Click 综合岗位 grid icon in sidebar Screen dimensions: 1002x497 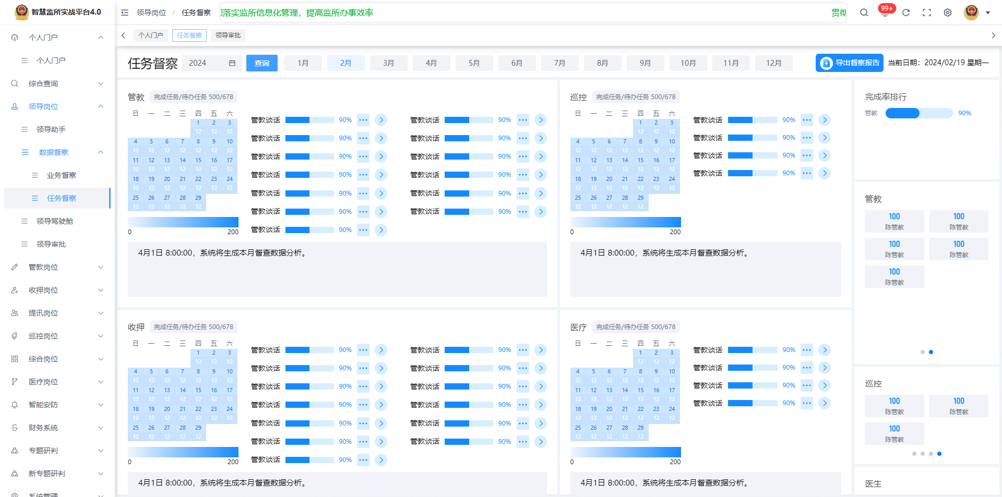15,359
